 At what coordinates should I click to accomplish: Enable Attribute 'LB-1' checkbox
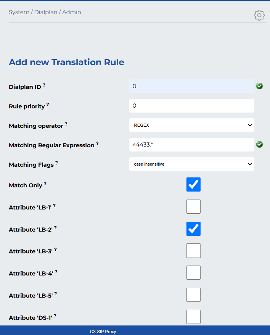193,207
